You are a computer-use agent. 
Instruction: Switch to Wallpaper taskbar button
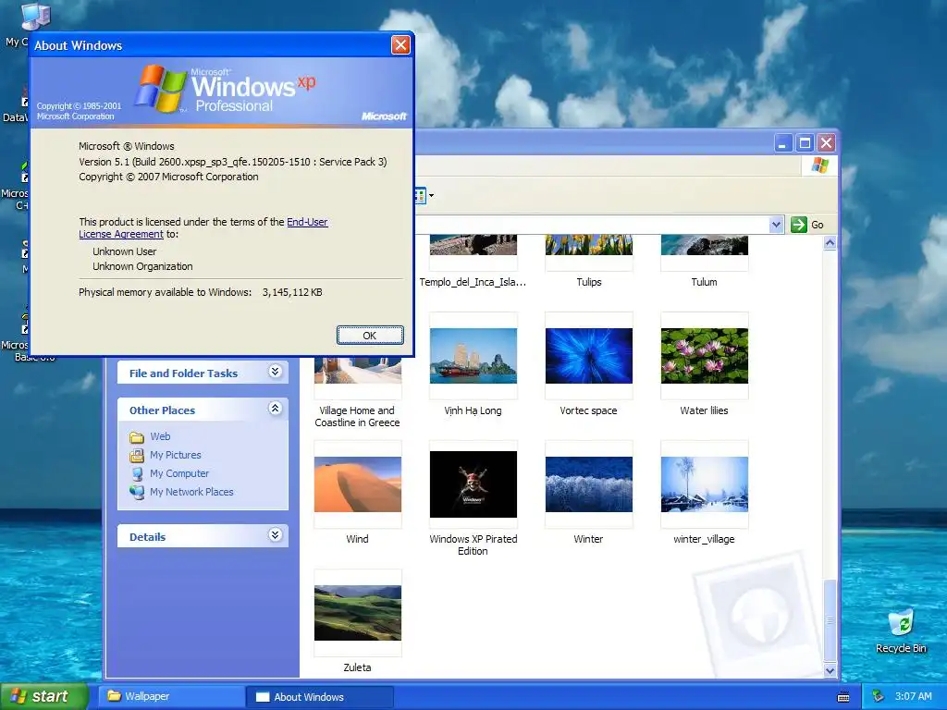click(x=171, y=696)
